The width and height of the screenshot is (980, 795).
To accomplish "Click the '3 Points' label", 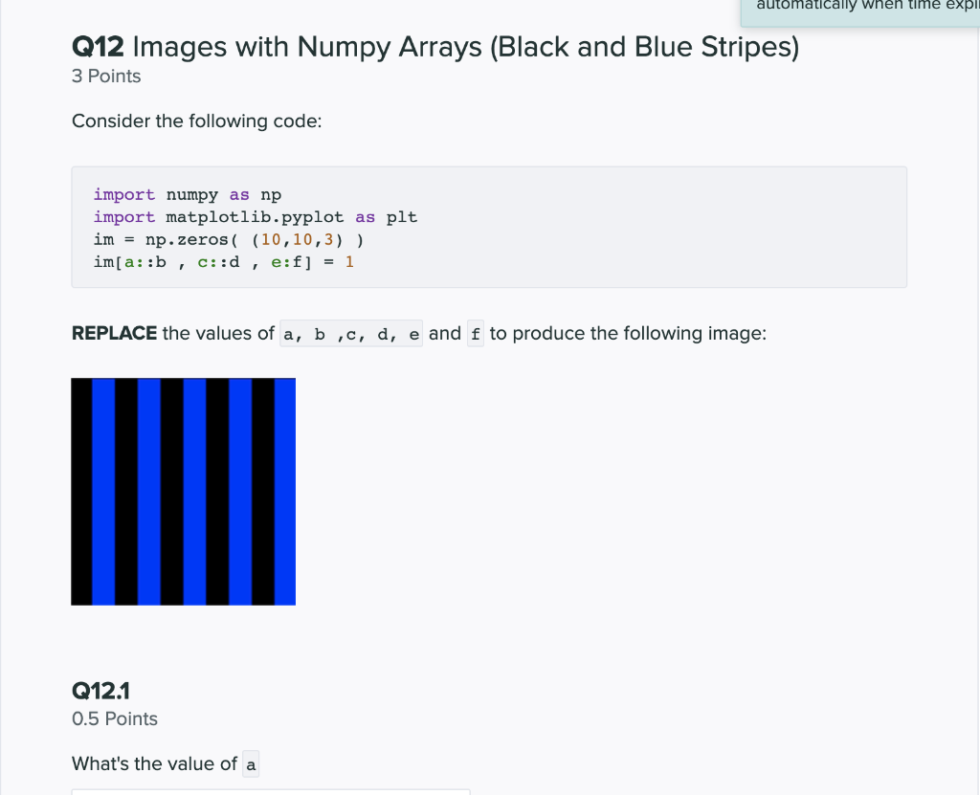I will (x=106, y=76).
